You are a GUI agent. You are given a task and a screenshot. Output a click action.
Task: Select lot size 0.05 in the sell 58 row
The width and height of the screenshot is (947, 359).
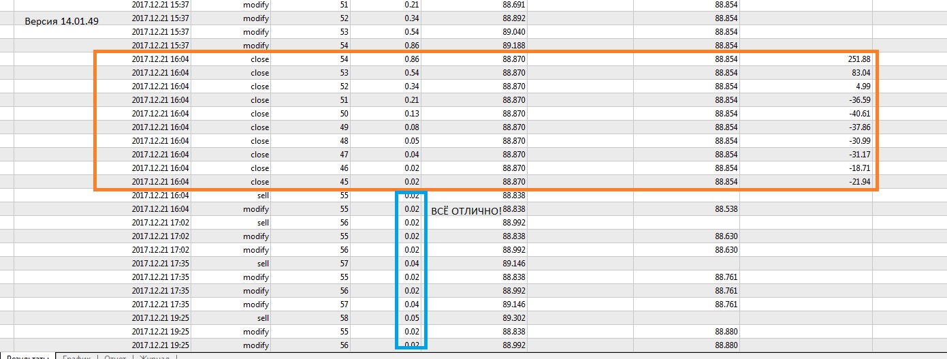point(411,318)
